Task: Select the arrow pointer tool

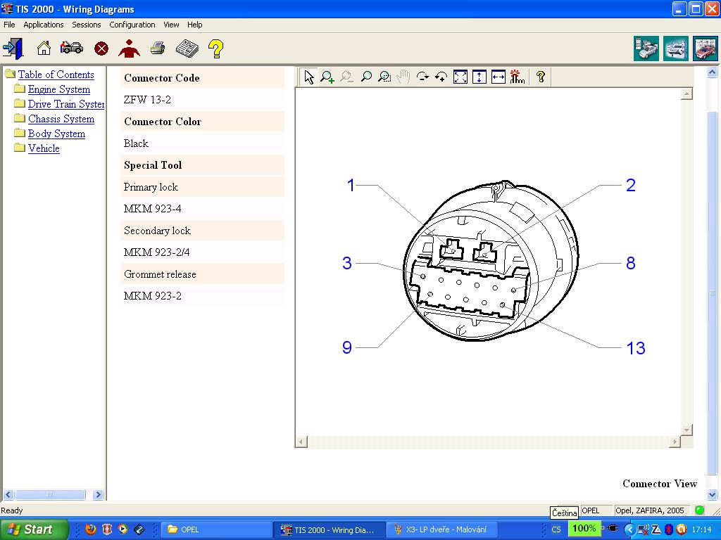Action: pyautogui.click(x=309, y=77)
